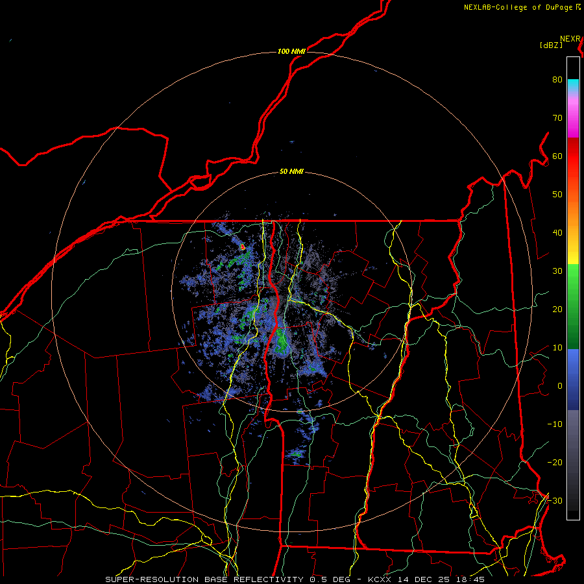
Task: Click the 20 value on the color scale
Action: coord(557,309)
